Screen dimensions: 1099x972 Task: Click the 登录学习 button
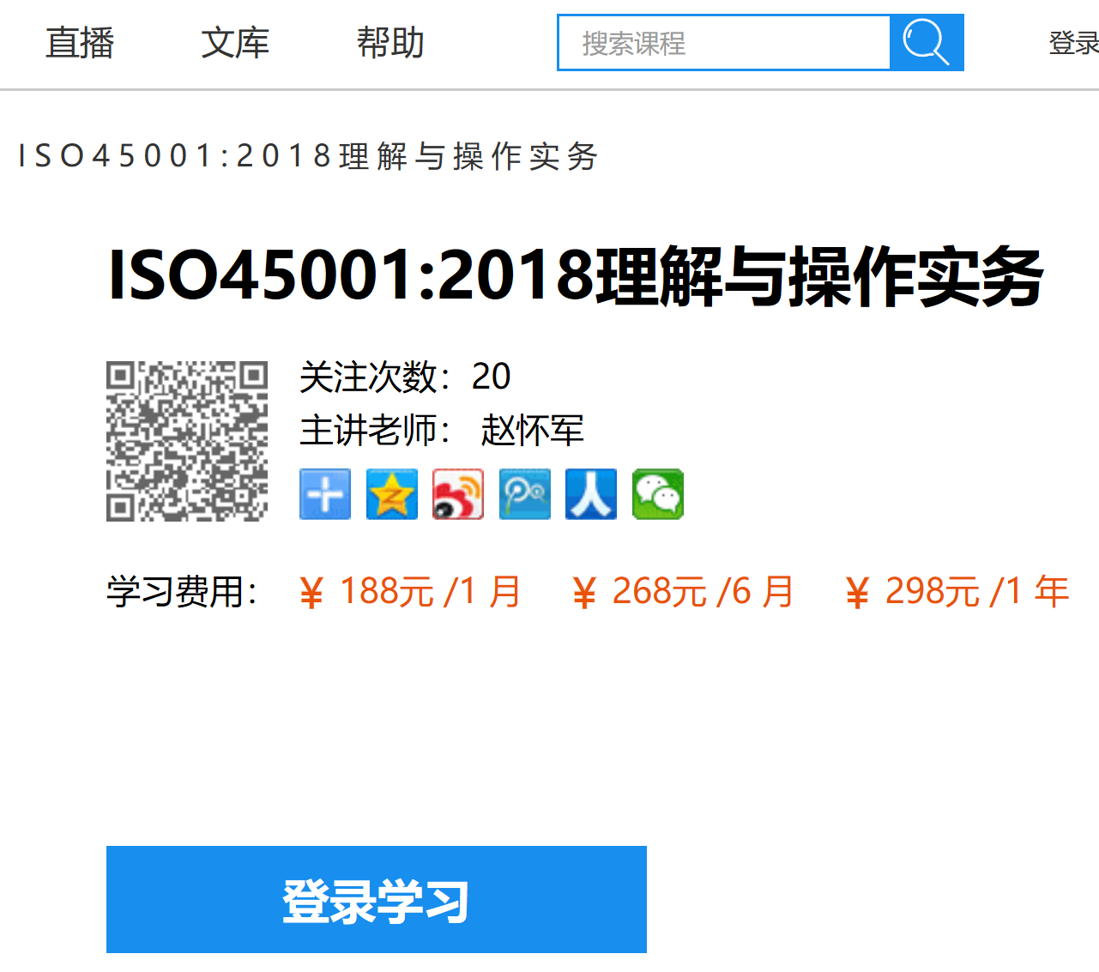(x=377, y=899)
